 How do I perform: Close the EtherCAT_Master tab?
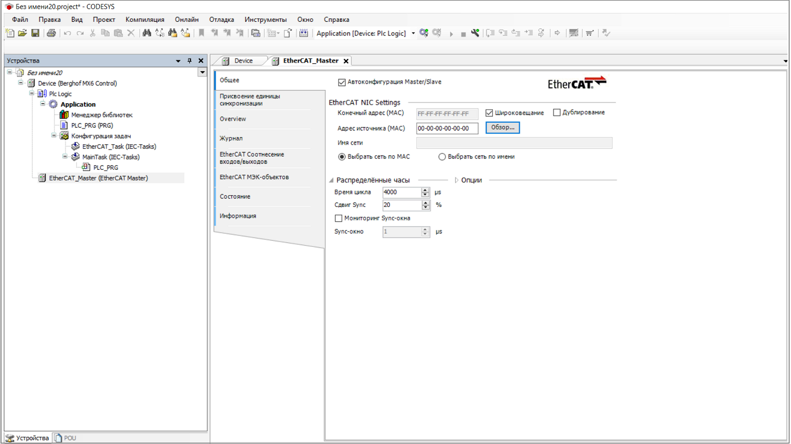tap(346, 61)
